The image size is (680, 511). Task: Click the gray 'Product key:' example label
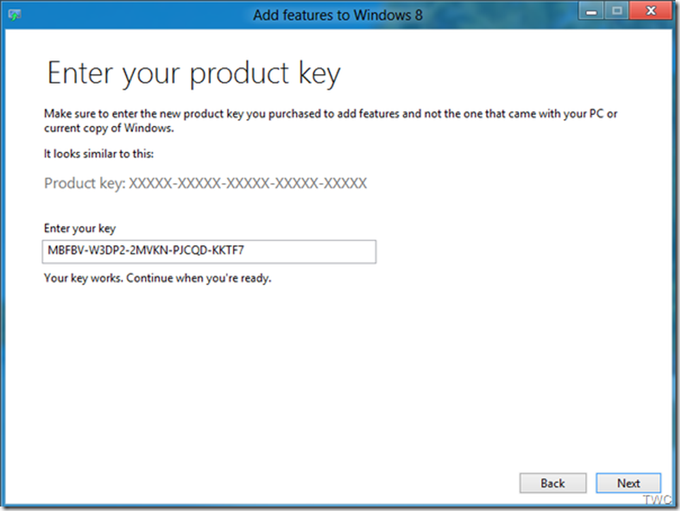pos(84,184)
